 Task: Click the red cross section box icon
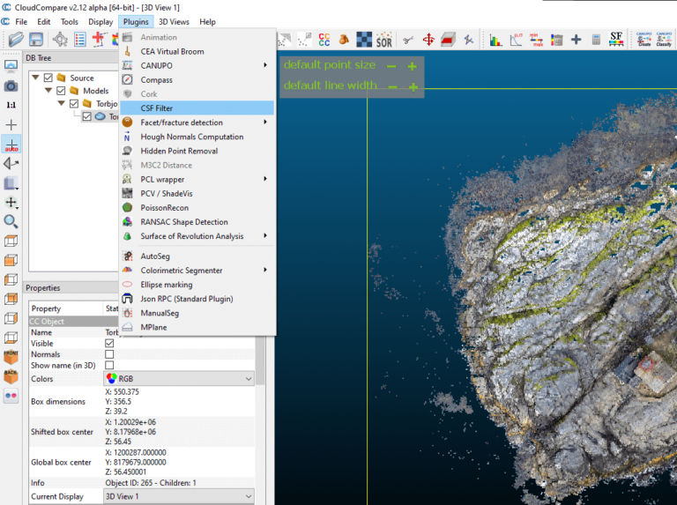[448, 40]
